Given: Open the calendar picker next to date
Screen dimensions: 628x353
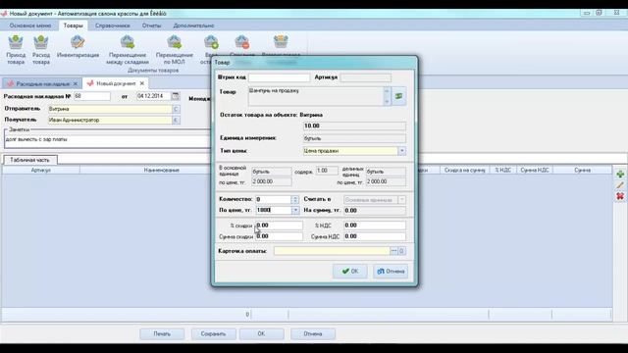Looking at the screenshot, I should coord(176,96).
